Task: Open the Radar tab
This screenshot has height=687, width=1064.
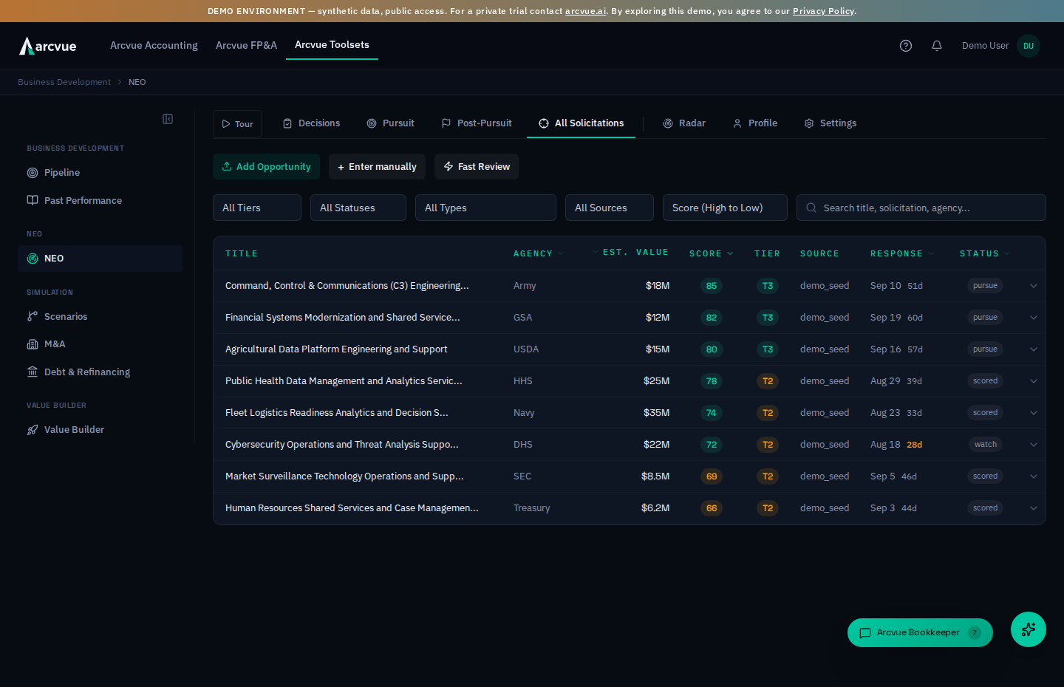Action: pos(684,123)
